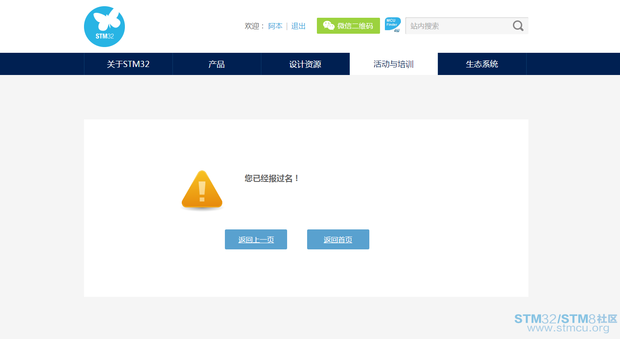Click the search magnifier icon
The width and height of the screenshot is (620, 339).
(x=518, y=26)
